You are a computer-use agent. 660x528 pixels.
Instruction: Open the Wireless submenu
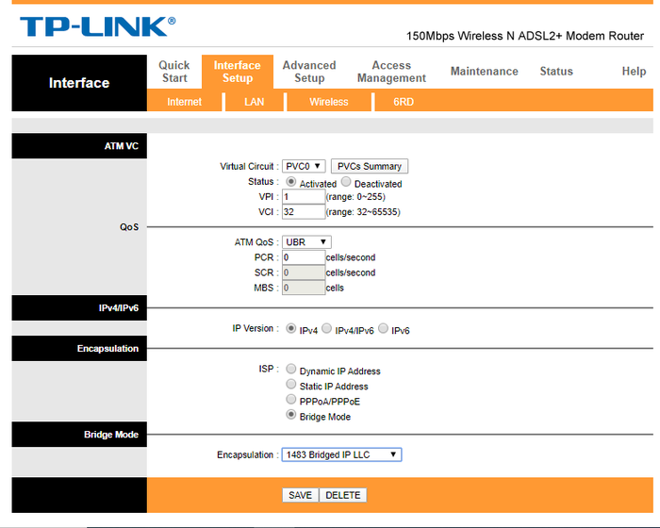328,102
